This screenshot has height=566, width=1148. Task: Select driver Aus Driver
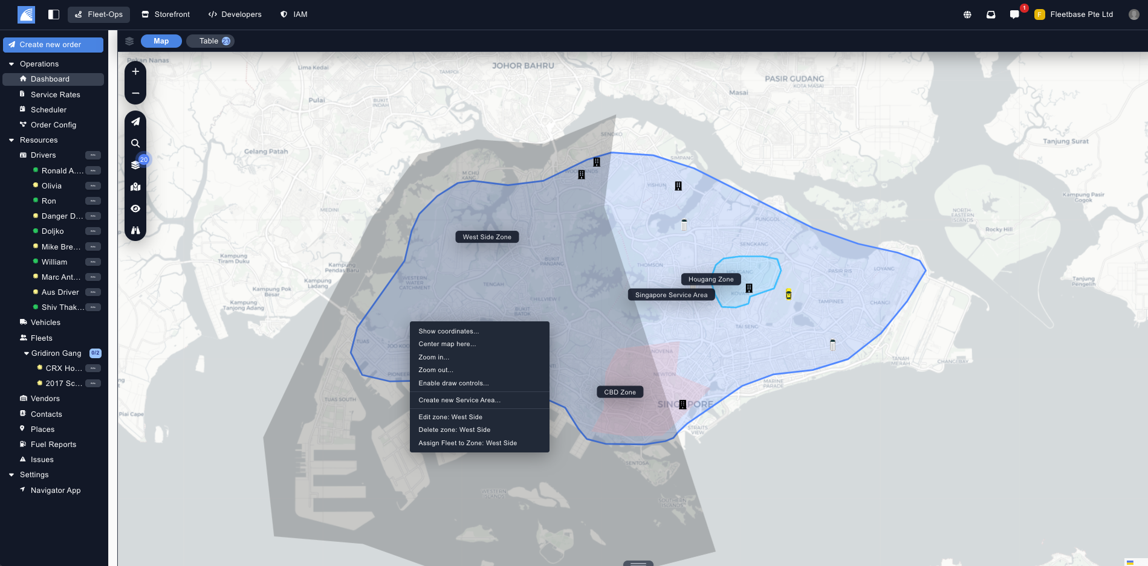coord(60,292)
